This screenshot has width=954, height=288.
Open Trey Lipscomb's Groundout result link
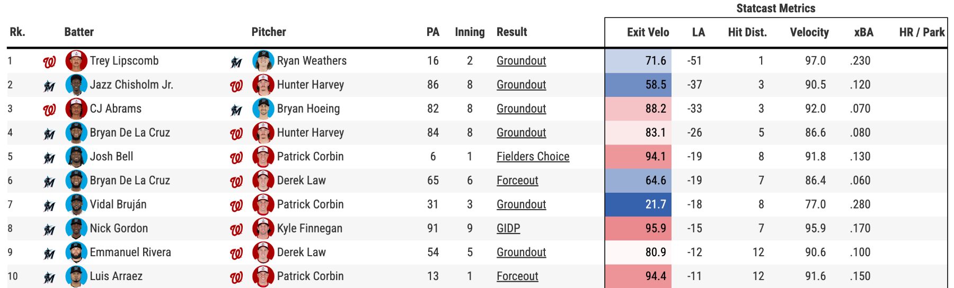tap(521, 61)
